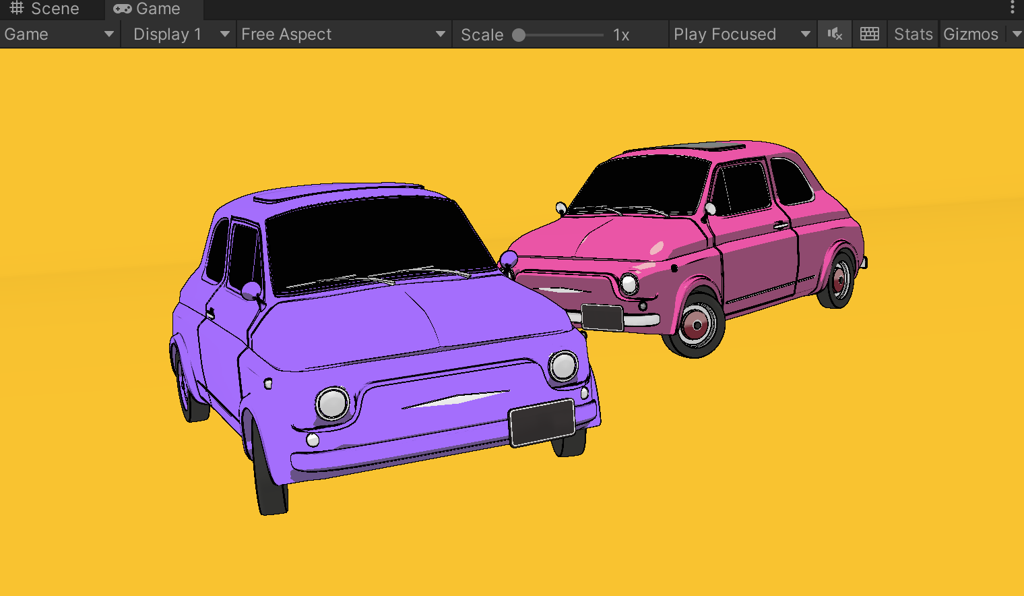This screenshot has height=596, width=1024.
Task: Click the grid icon on the Scene tab
Action: pyautogui.click(x=17, y=9)
